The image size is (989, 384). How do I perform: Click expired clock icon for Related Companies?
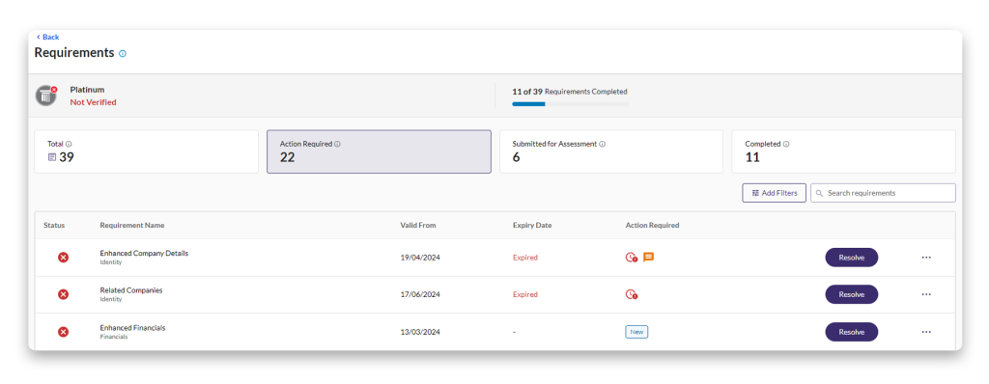click(x=632, y=294)
